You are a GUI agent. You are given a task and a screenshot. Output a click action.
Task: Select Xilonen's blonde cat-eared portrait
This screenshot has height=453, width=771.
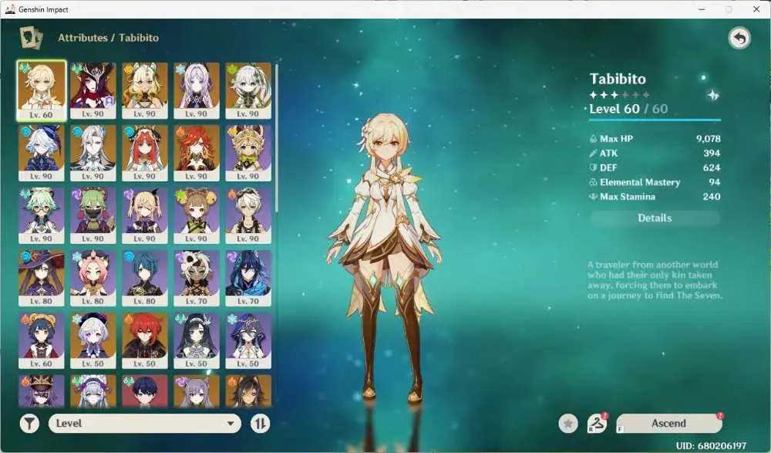[x=145, y=90]
